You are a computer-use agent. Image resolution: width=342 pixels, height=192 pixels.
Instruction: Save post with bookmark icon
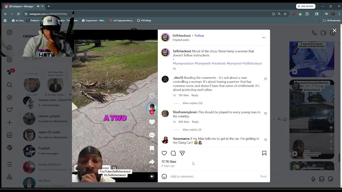coord(264,153)
